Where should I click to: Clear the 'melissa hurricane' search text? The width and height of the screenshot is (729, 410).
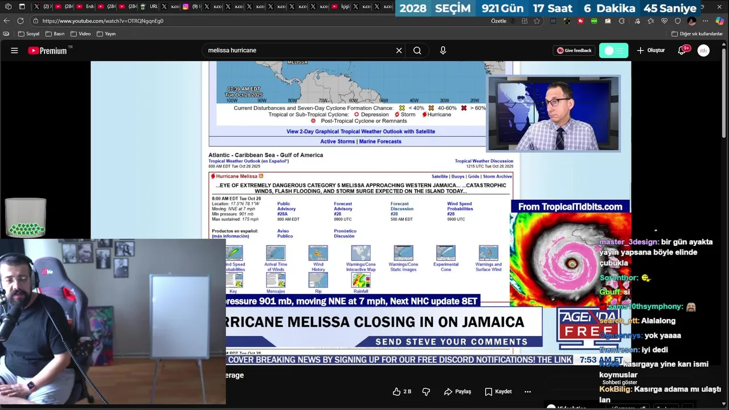pyautogui.click(x=399, y=50)
